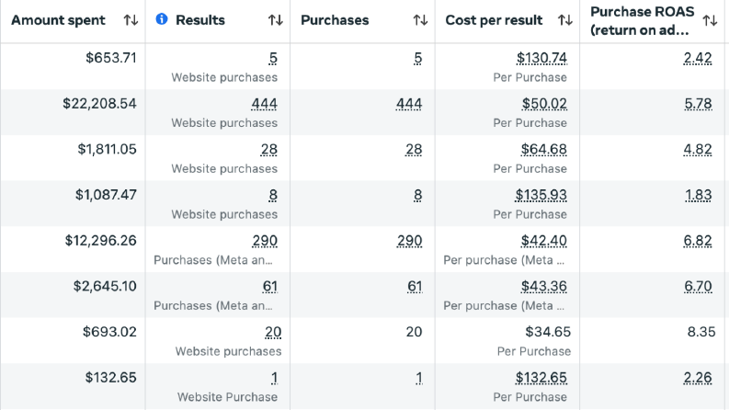Select amount spent $22,208.54
This screenshot has width=729, height=410.
point(100,103)
